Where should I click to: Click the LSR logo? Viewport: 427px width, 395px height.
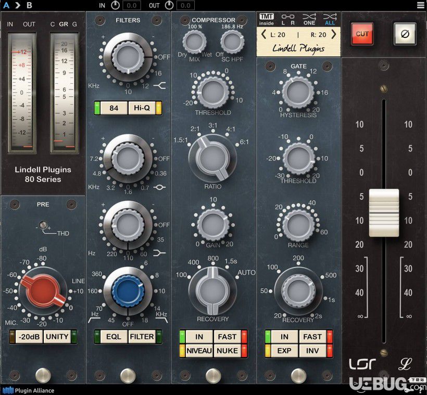coord(362,364)
